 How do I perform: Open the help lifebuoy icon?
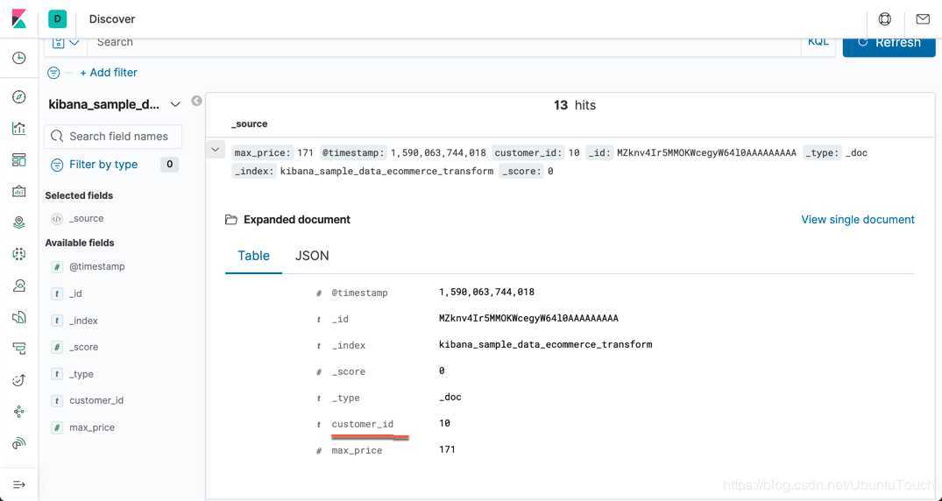885,19
